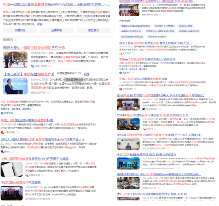
Task: Click the magnifier icon in the 中国东盟职教合作 popup
Action: 80,73
